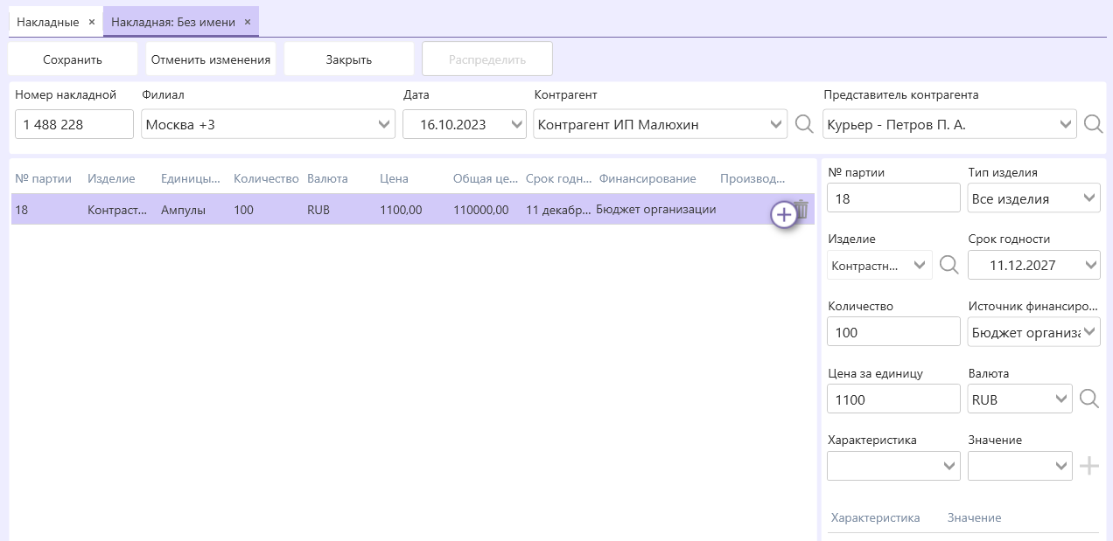
Task: Click the Номер накладной input field
Action: [x=74, y=124]
